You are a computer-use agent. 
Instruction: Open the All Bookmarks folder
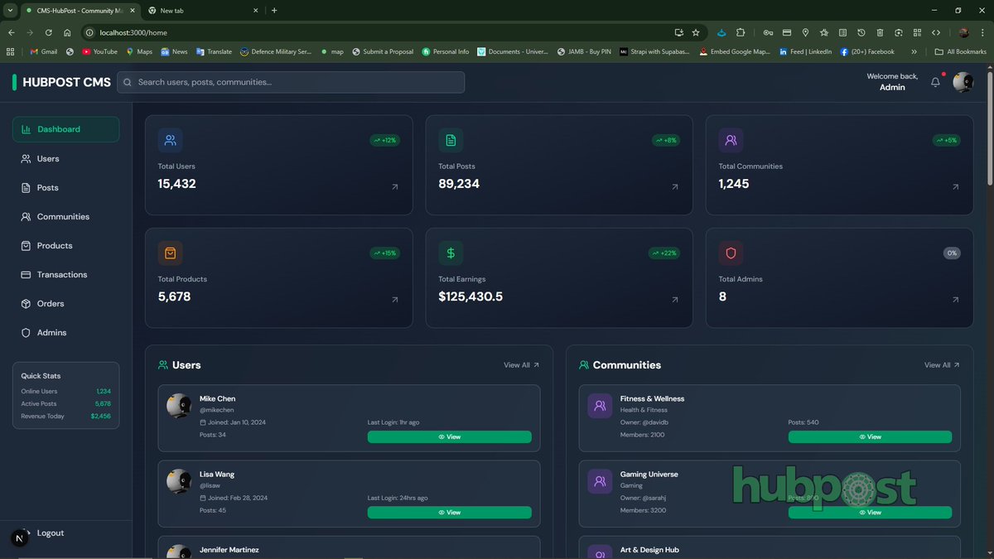961,51
